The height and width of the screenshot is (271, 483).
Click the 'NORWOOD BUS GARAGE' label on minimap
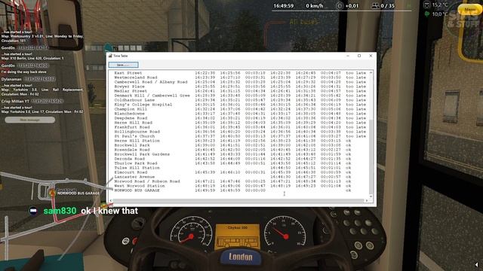click(78, 193)
